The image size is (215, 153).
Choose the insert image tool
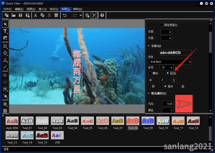click(x=5, y=38)
